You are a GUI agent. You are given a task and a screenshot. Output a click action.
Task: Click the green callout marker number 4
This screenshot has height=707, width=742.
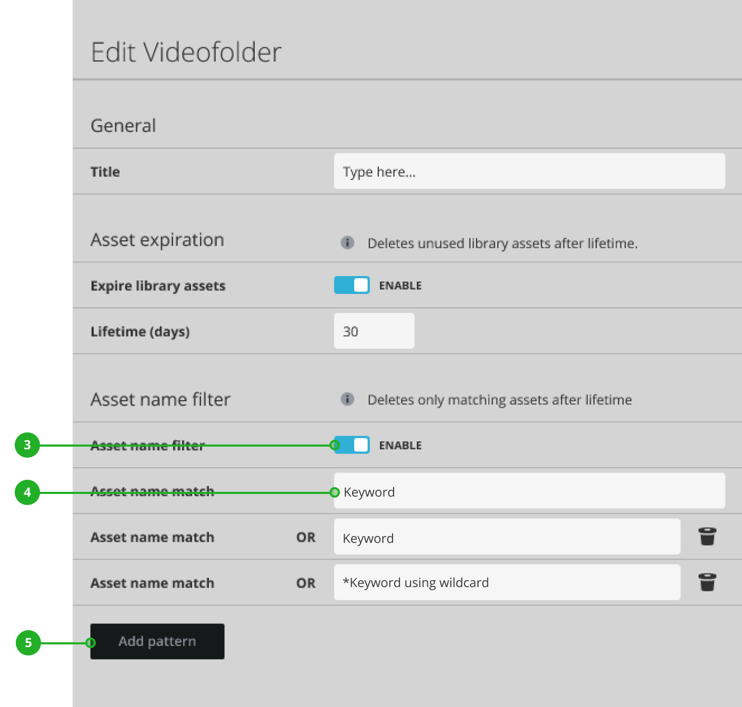27,492
